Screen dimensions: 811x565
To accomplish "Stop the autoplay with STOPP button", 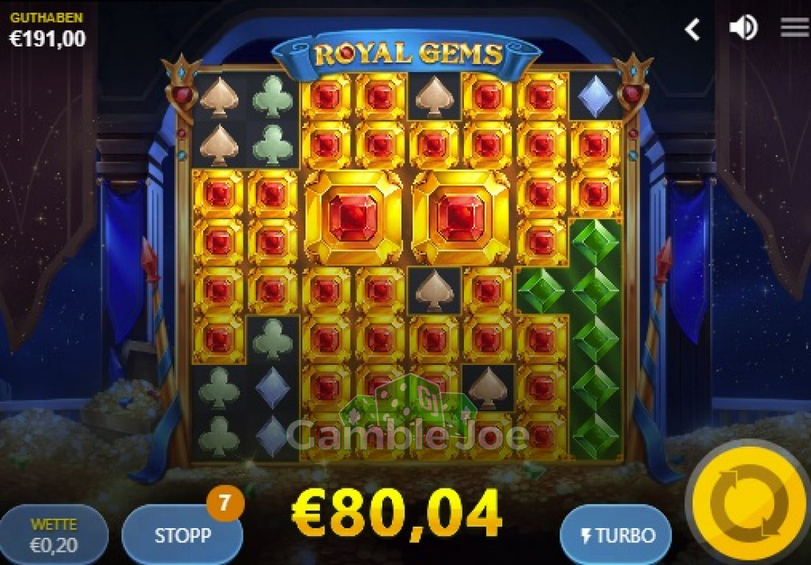I will (x=182, y=536).
